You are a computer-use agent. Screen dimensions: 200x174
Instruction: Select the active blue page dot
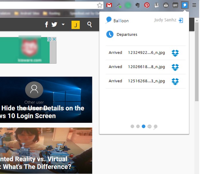point(143,126)
